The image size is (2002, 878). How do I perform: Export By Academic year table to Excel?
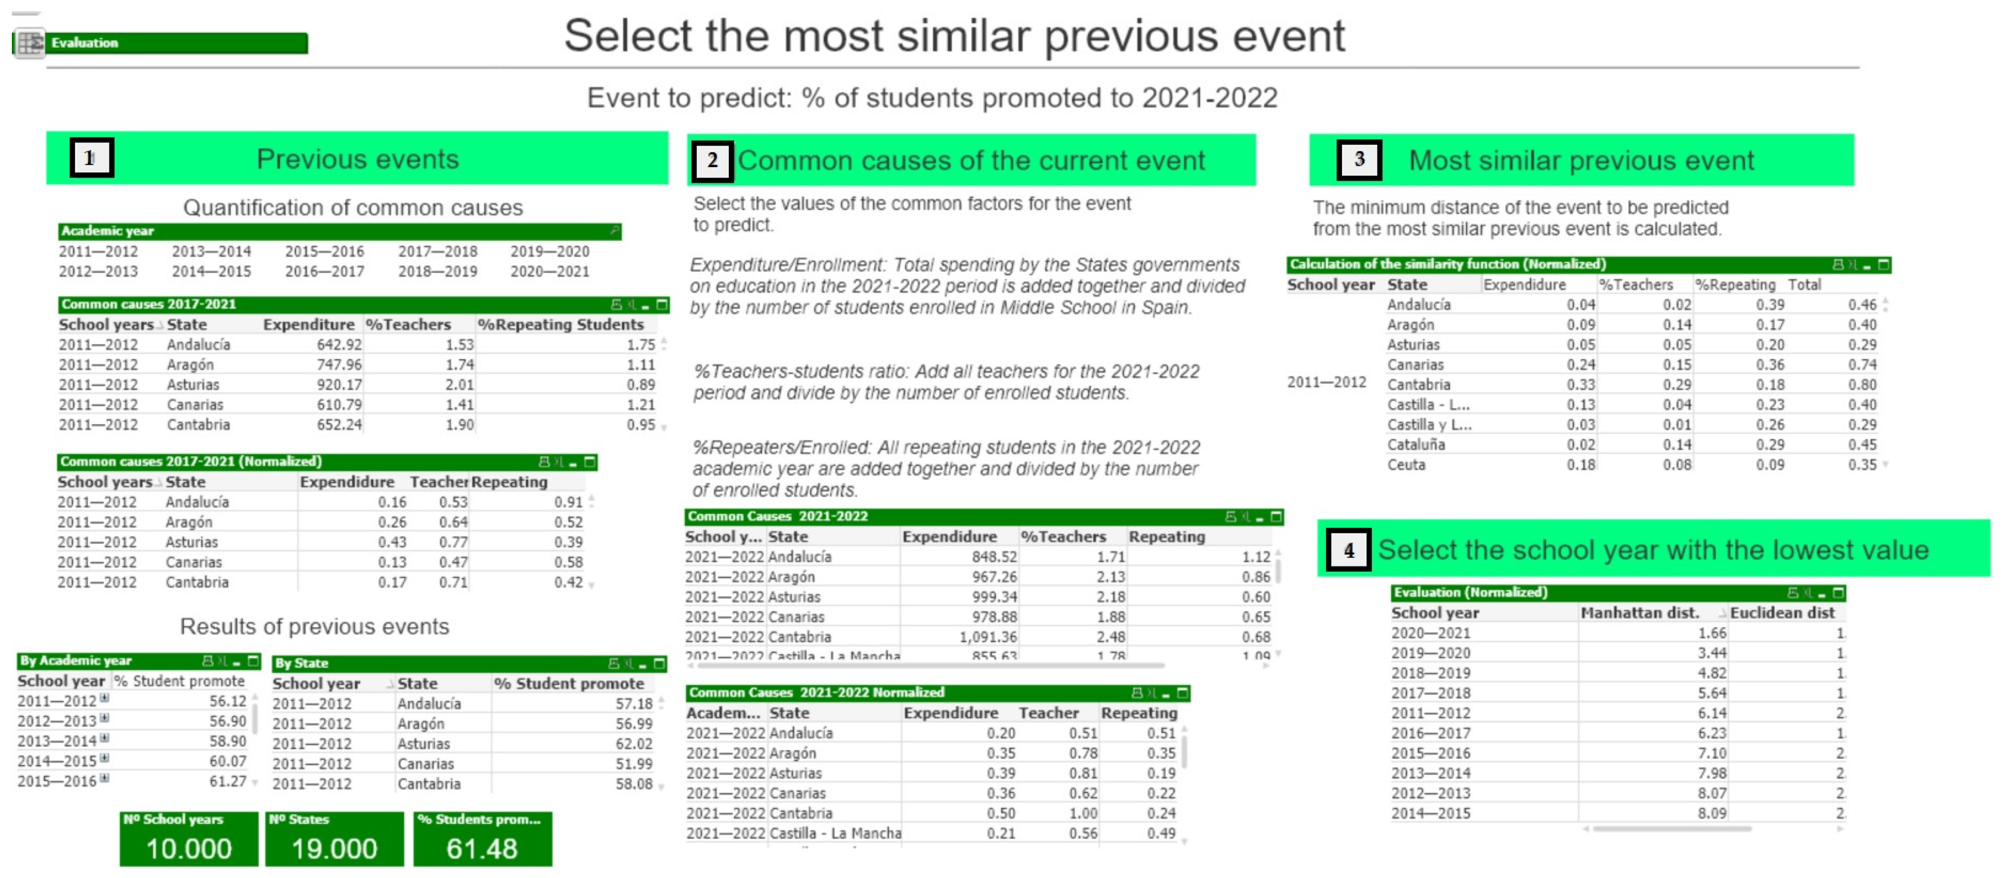(222, 660)
